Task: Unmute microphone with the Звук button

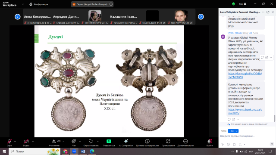Action: [x=9, y=143]
